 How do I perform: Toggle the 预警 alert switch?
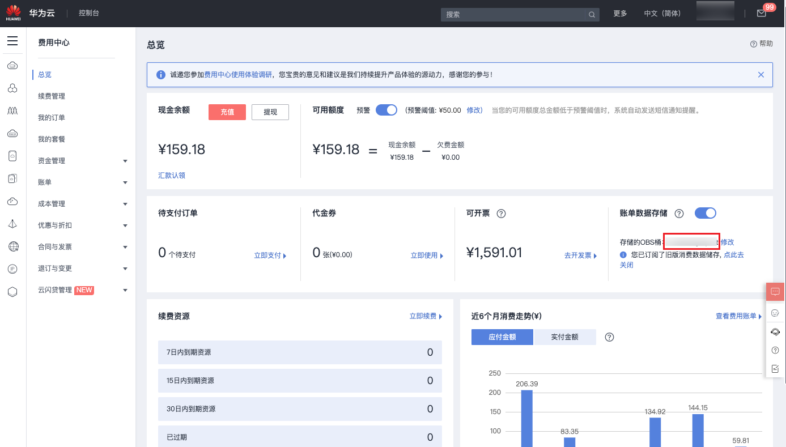(x=386, y=110)
